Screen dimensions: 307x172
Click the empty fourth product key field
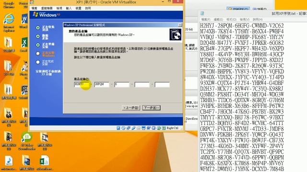point(142,84)
